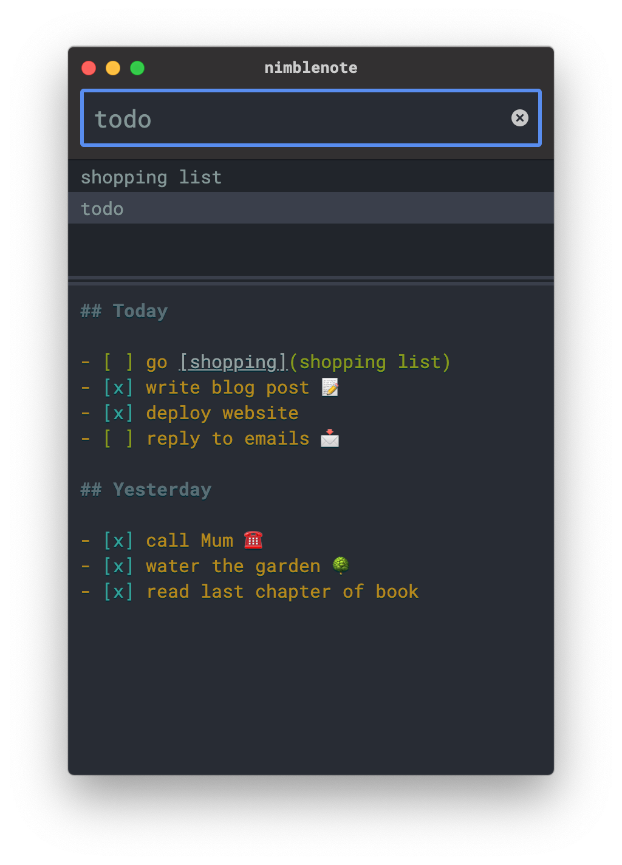The image size is (622, 865).
Task: Mark reply to emails as done
Action: pos(118,438)
